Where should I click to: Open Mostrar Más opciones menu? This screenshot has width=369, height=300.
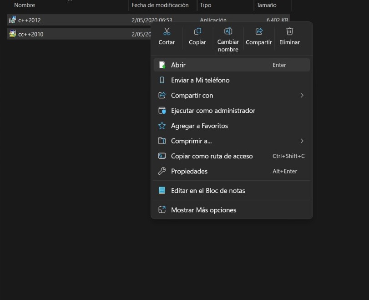(x=203, y=210)
